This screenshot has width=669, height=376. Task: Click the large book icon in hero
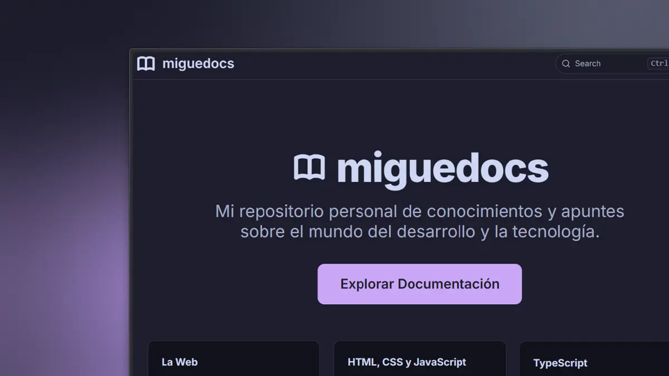(x=309, y=168)
